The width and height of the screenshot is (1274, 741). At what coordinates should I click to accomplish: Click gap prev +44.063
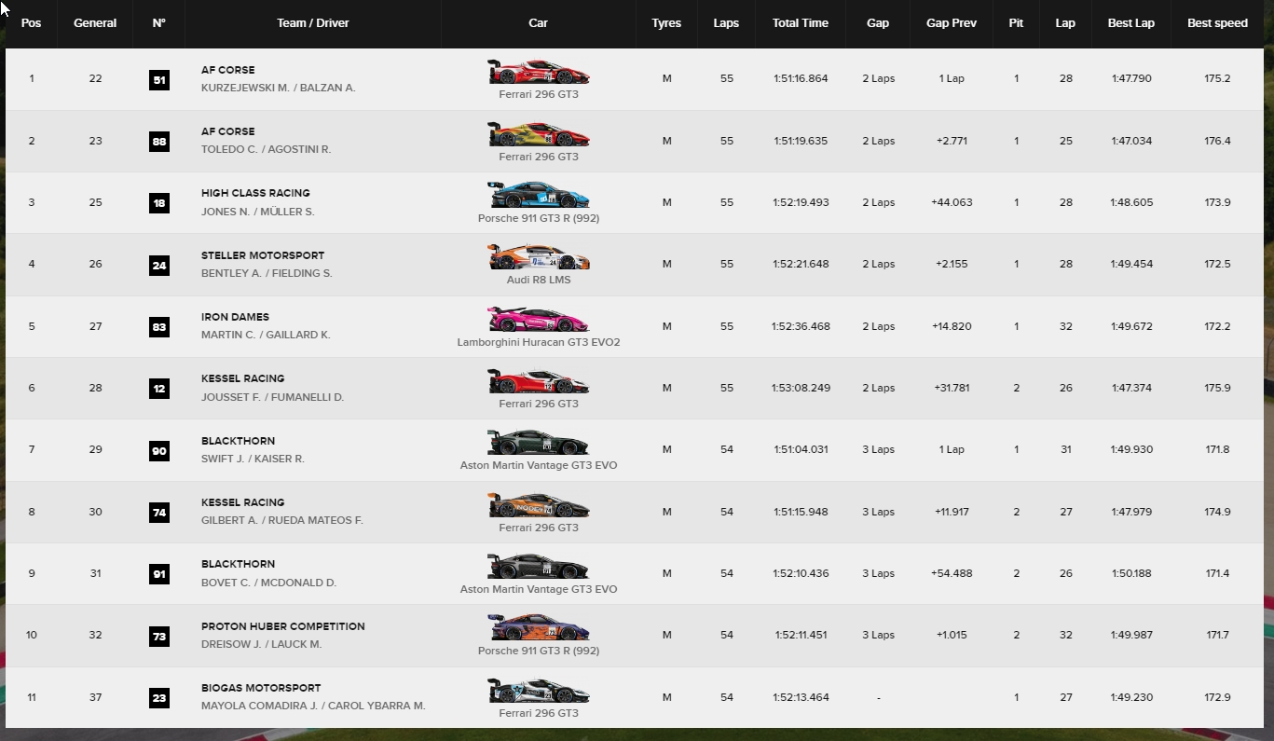click(x=952, y=202)
